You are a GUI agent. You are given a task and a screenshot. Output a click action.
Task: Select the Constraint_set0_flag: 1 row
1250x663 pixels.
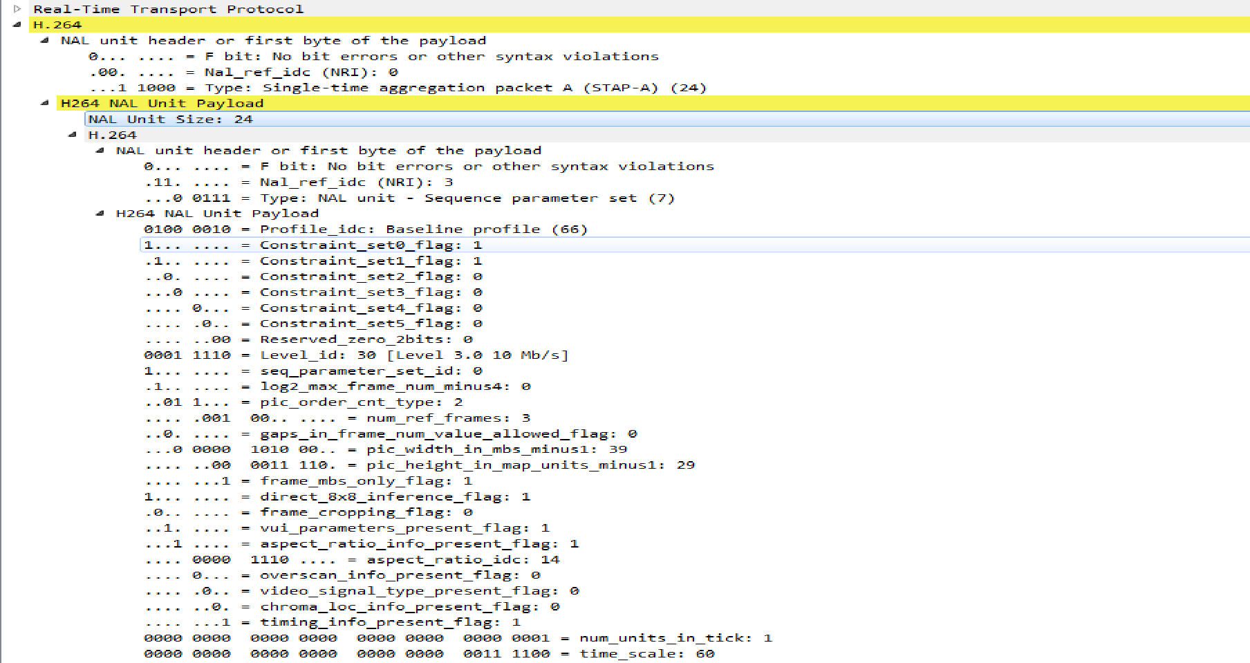click(695, 245)
